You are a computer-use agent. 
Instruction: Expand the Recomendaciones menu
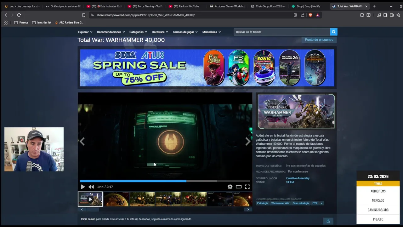click(x=111, y=32)
